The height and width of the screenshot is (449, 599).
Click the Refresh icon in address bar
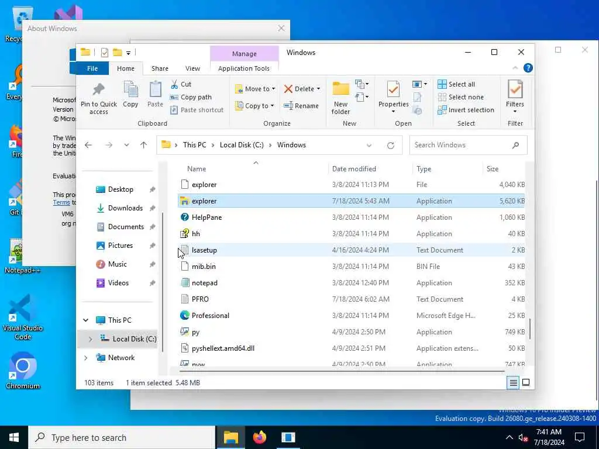(x=390, y=146)
